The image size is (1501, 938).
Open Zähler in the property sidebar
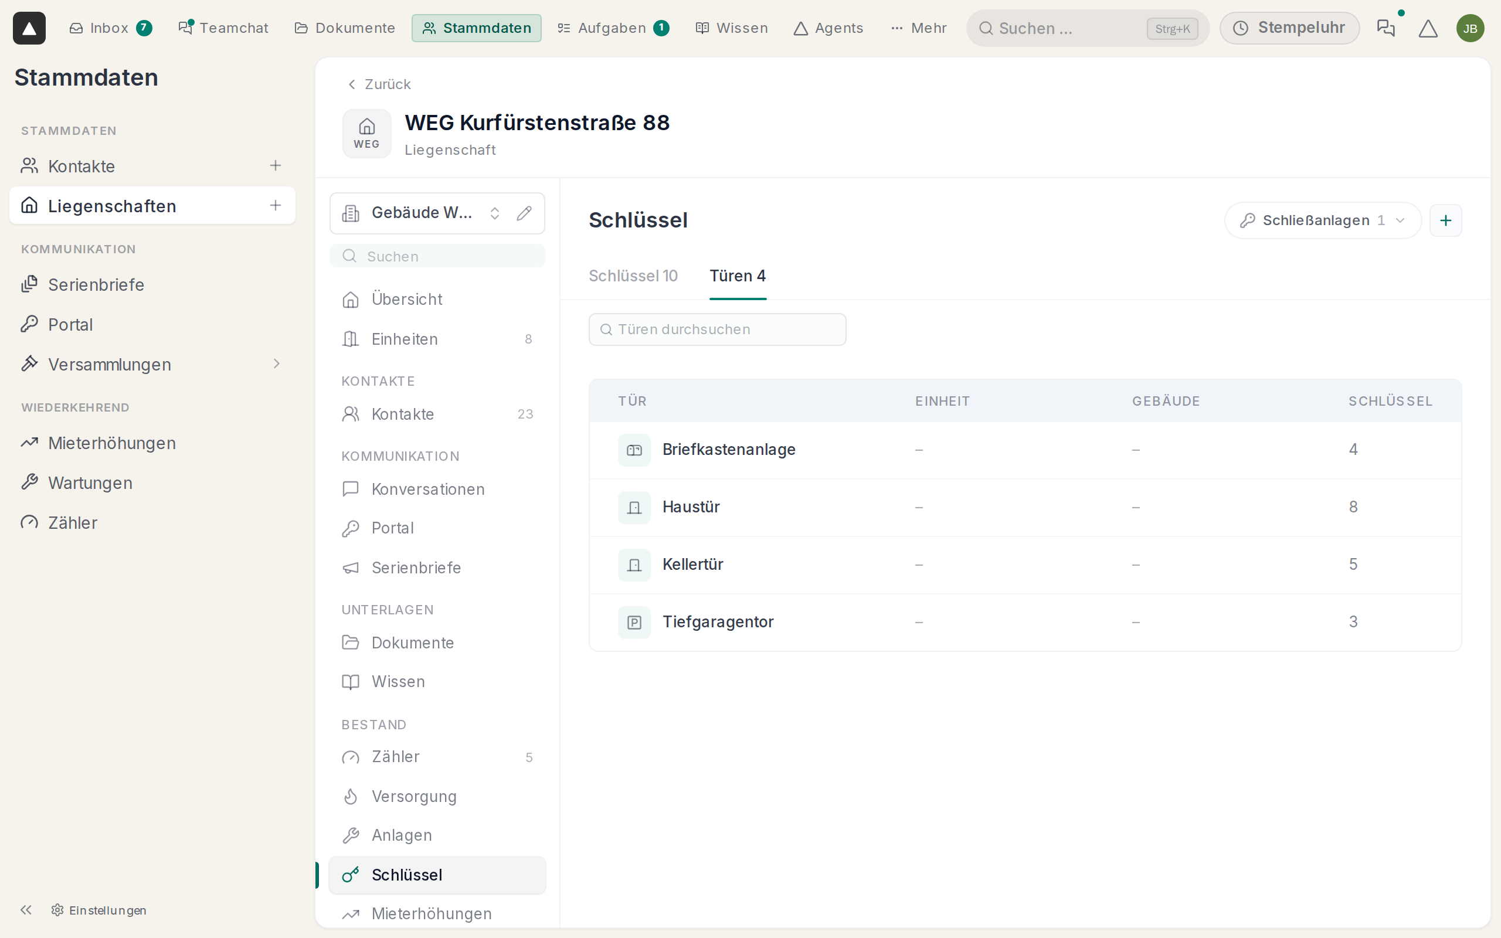click(437, 757)
